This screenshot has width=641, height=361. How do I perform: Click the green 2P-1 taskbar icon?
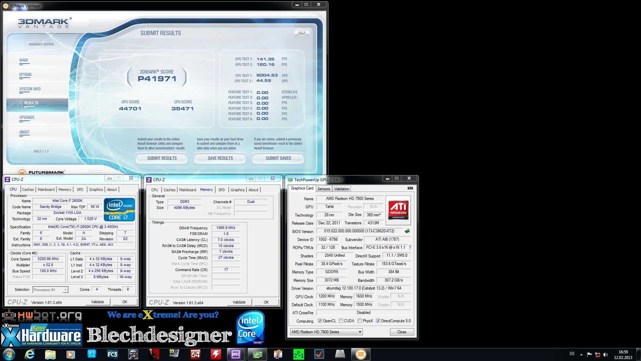(x=298, y=354)
